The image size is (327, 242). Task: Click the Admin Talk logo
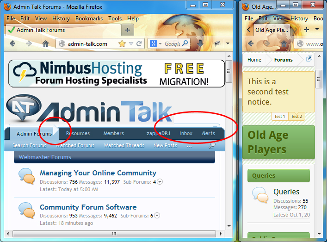(x=89, y=108)
